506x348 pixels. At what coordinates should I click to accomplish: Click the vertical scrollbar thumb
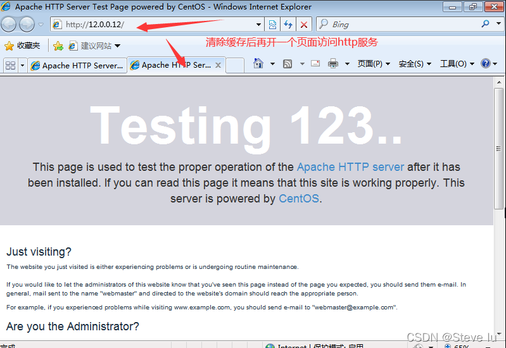click(499, 148)
